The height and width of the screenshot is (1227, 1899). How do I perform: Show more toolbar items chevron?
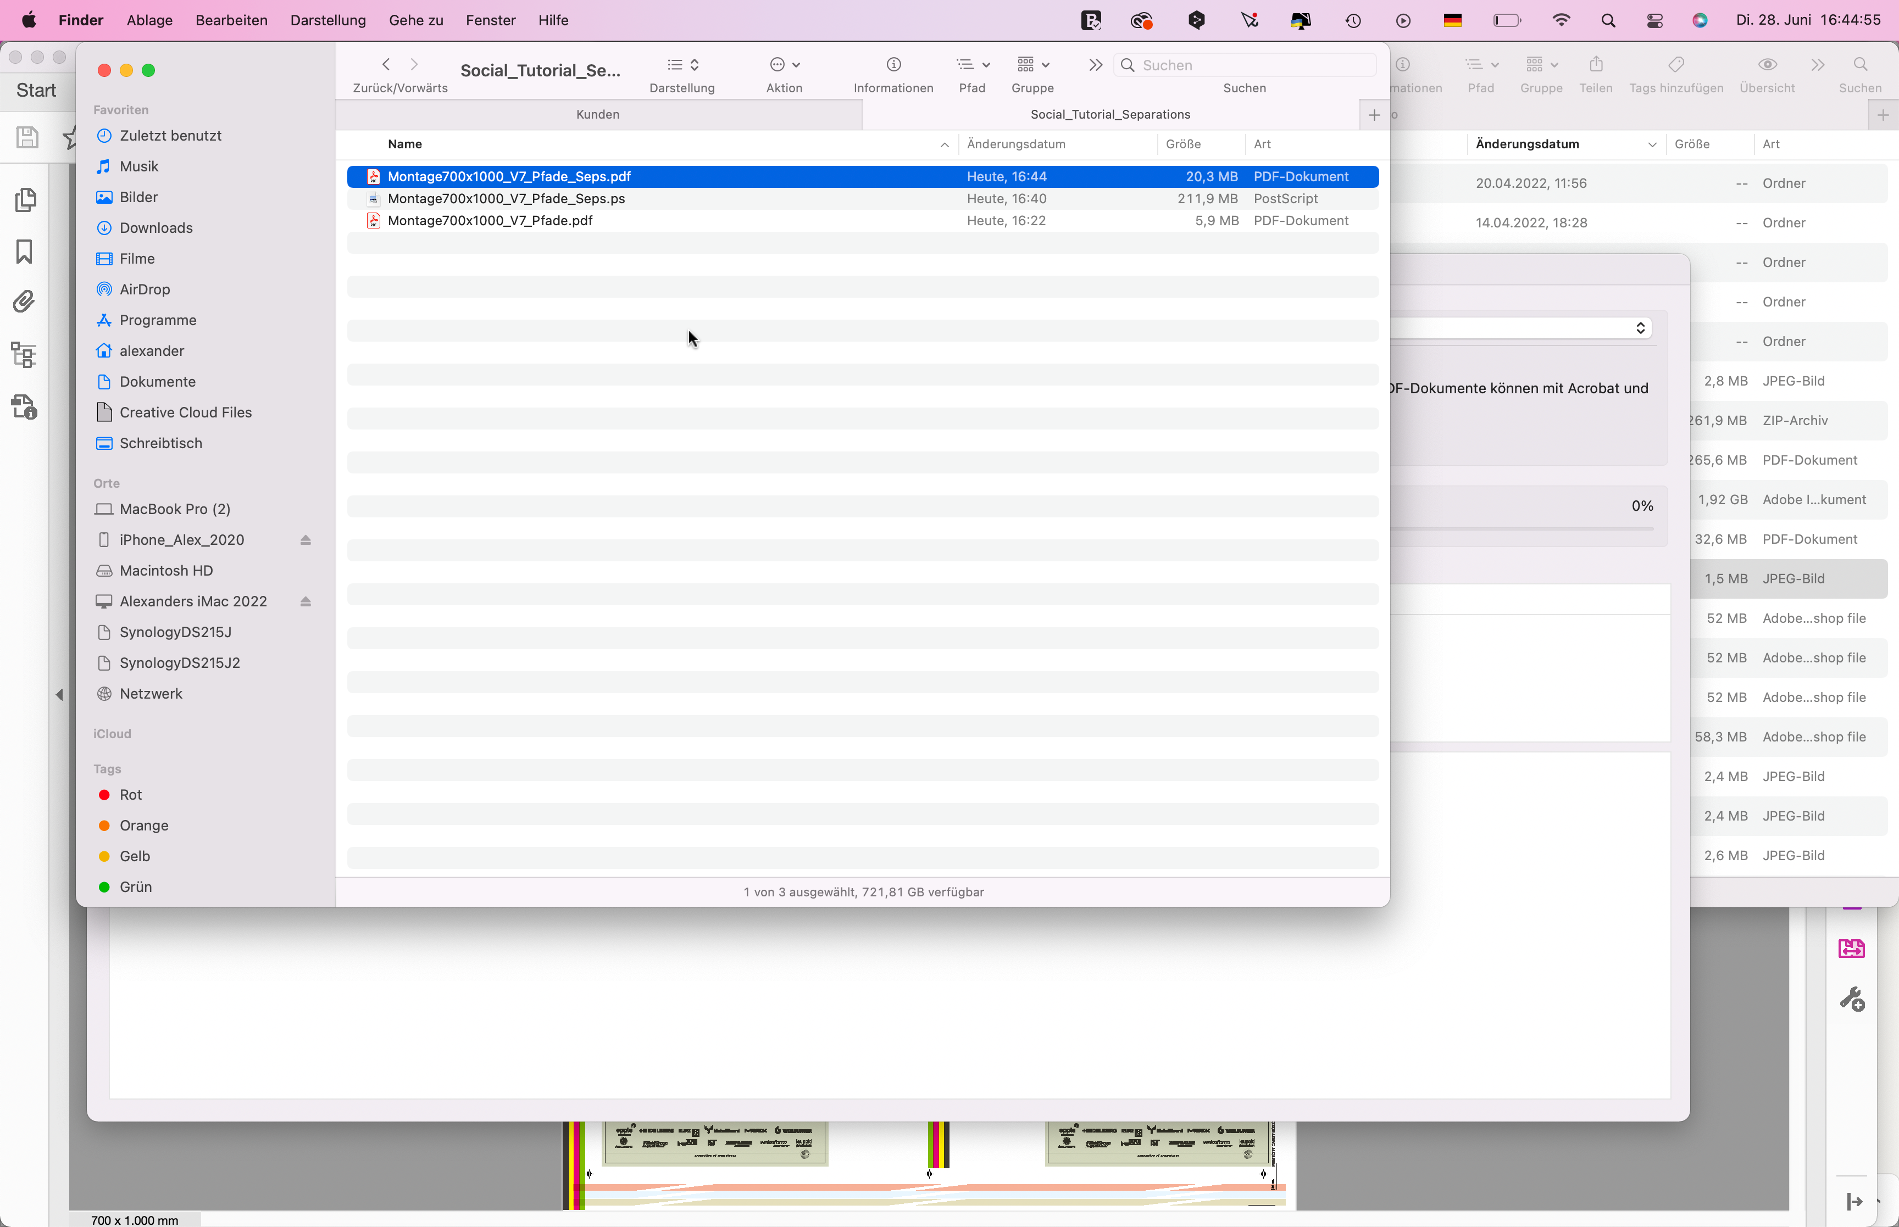tap(1096, 65)
